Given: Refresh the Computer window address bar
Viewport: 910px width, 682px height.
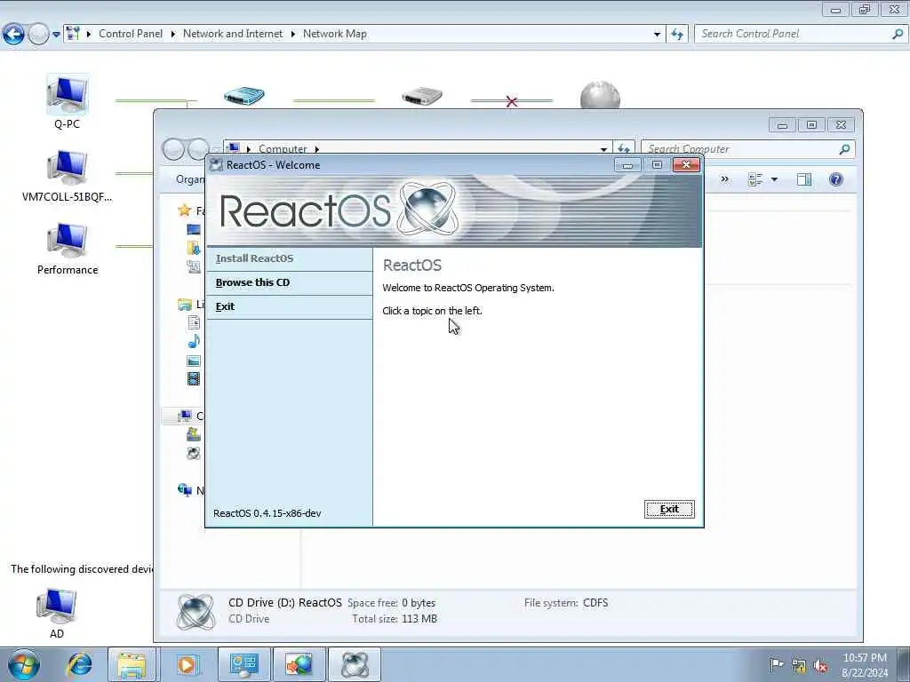Looking at the screenshot, I should coord(624,149).
